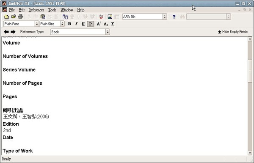Open the Plain Size dropdown
The image size is (254, 163).
point(62,24)
